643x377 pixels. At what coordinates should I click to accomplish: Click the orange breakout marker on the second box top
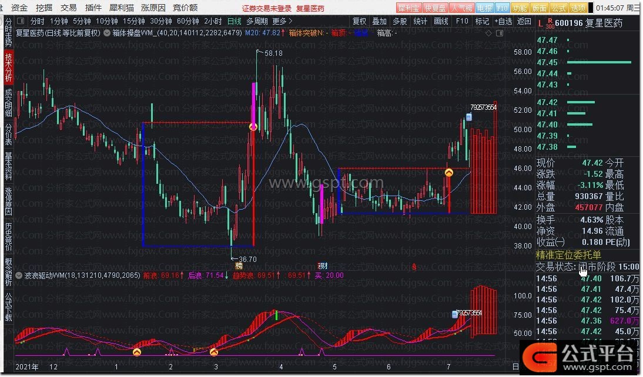449,173
